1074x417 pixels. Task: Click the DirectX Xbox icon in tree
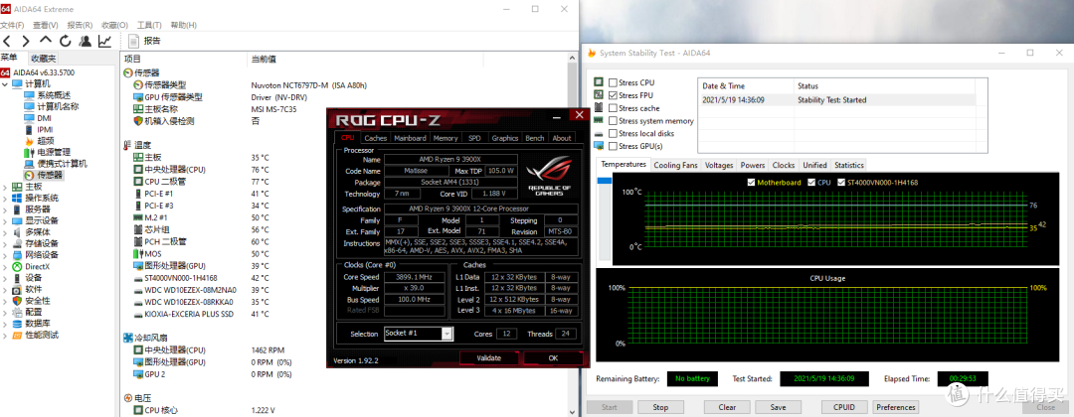17,266
